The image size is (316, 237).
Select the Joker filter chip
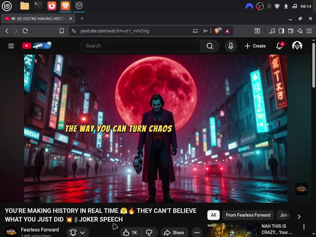click(x=284, y=215)
